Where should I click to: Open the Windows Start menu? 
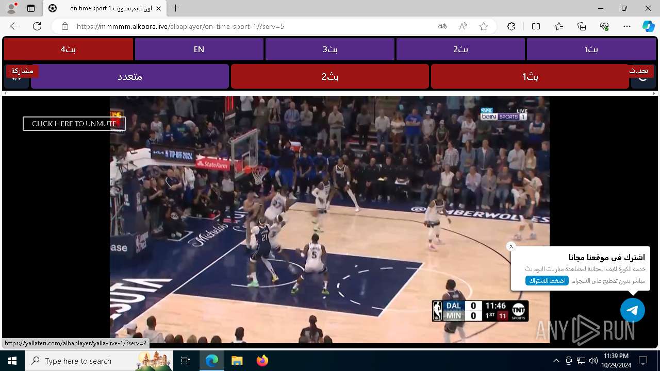pos(12,361)
